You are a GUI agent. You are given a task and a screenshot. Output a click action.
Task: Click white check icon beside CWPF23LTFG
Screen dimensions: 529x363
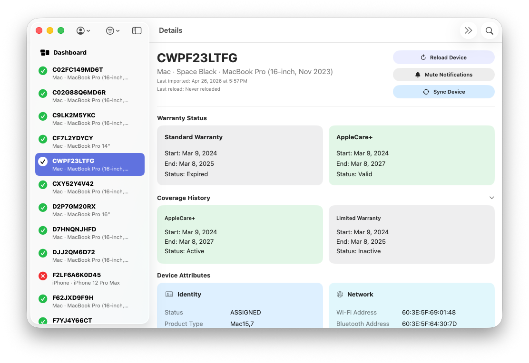coord(43,162)
